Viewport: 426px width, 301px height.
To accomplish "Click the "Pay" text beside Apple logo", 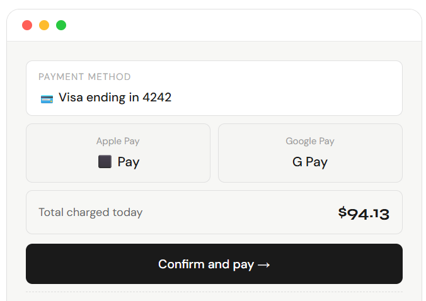I will [129, 162].
